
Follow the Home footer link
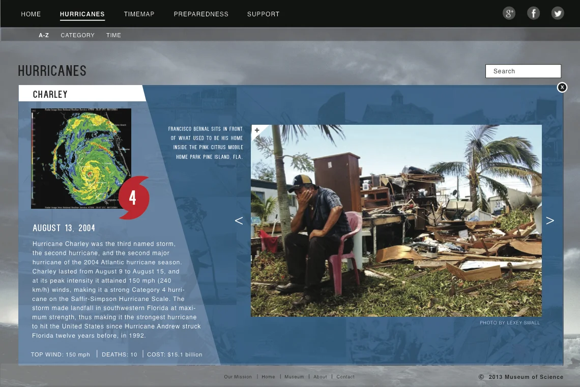268,377
